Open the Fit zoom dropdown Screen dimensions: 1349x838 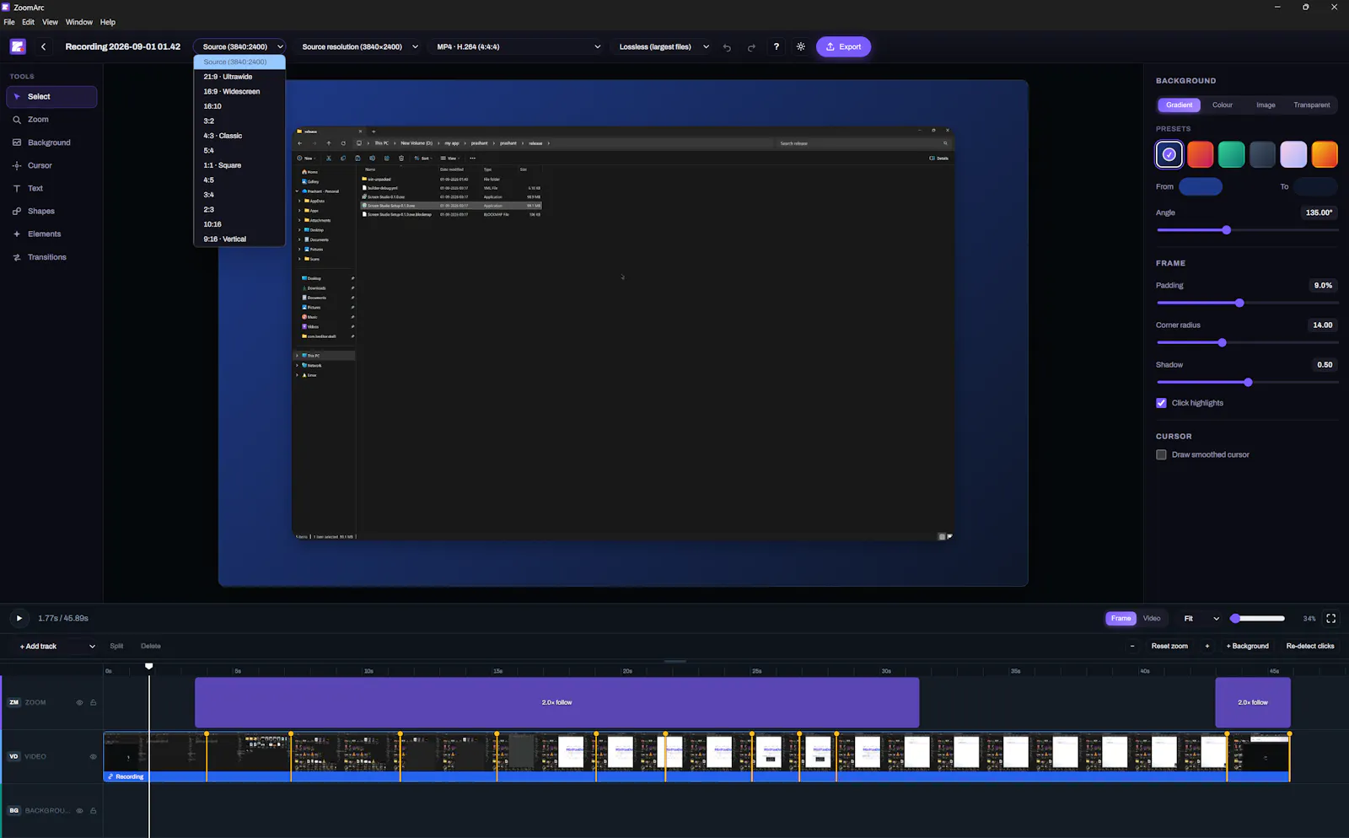1201,618
